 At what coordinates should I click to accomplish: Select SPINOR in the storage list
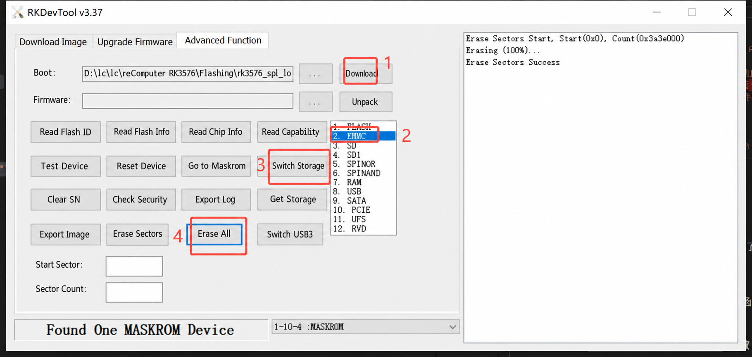click(363, 164)
